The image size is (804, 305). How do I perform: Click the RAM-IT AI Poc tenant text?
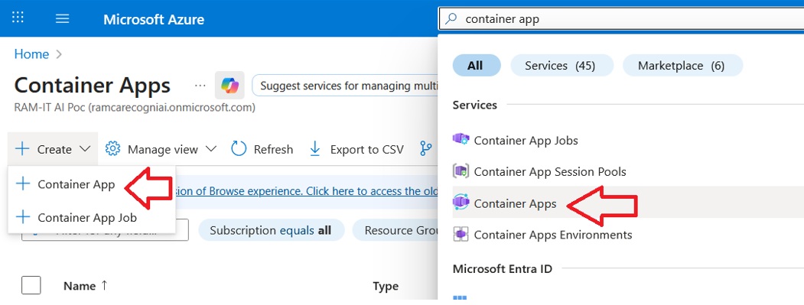(x=135, y=108)
